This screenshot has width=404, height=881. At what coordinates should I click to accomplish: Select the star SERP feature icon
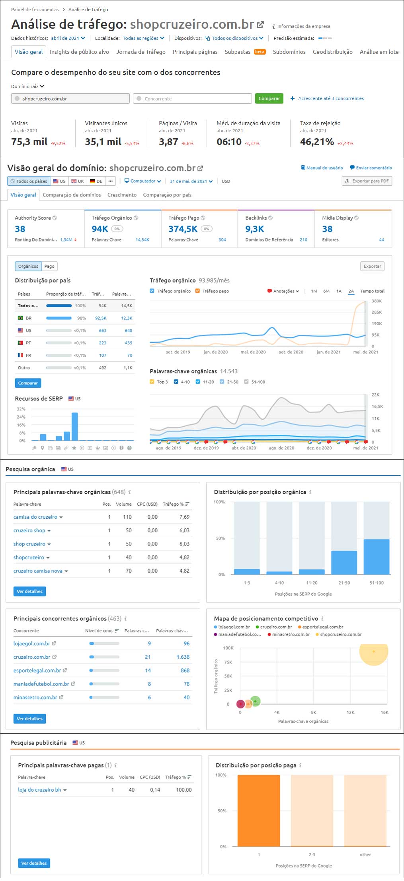(x=74, y=448)
